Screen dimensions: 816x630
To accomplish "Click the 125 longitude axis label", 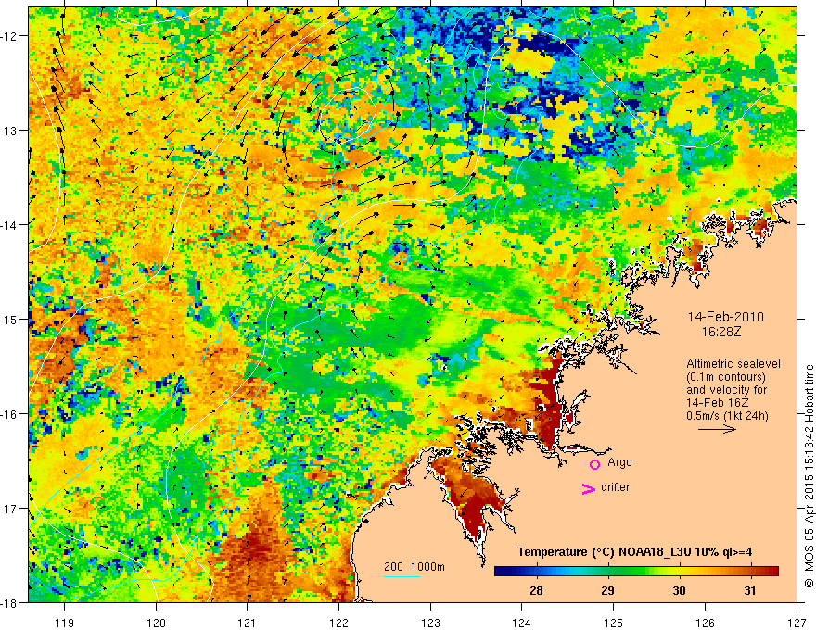I will point(614,623).
